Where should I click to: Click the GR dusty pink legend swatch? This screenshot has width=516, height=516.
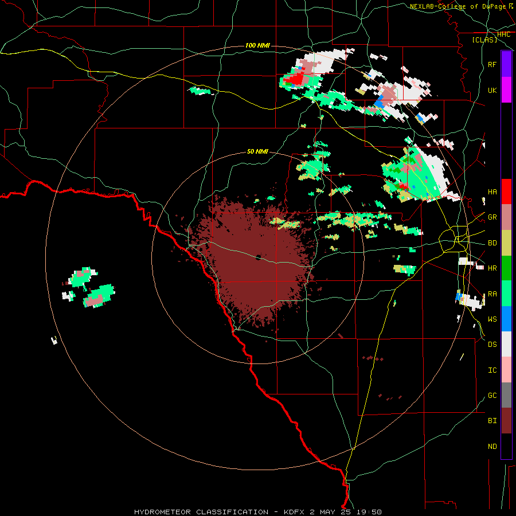tap(506, 217)
